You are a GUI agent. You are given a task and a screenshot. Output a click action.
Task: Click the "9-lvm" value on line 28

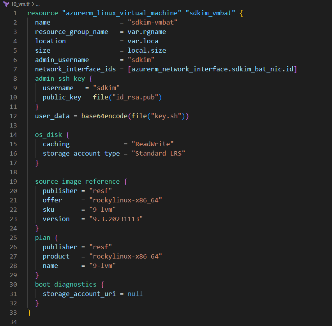[x=102, y=266]
